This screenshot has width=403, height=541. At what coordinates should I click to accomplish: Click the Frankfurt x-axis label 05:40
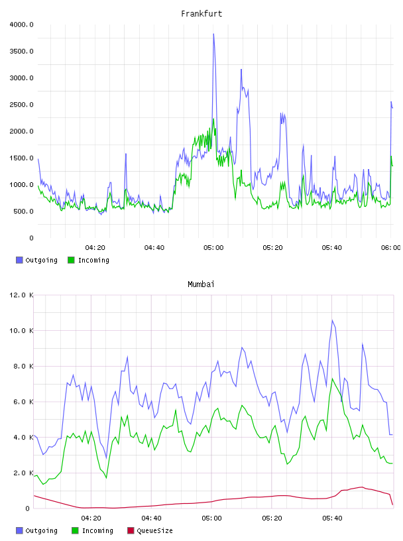click(x=331, y=248)
